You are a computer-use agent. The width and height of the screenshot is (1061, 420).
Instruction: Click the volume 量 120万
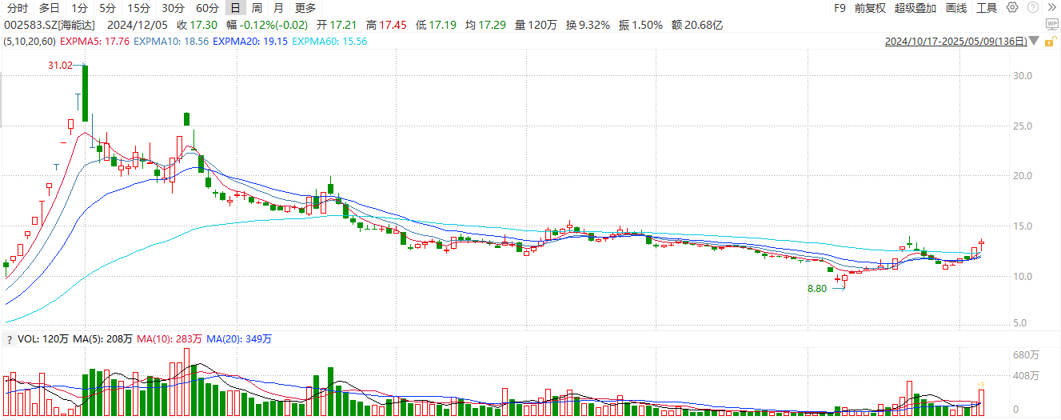tap(536, 25)
